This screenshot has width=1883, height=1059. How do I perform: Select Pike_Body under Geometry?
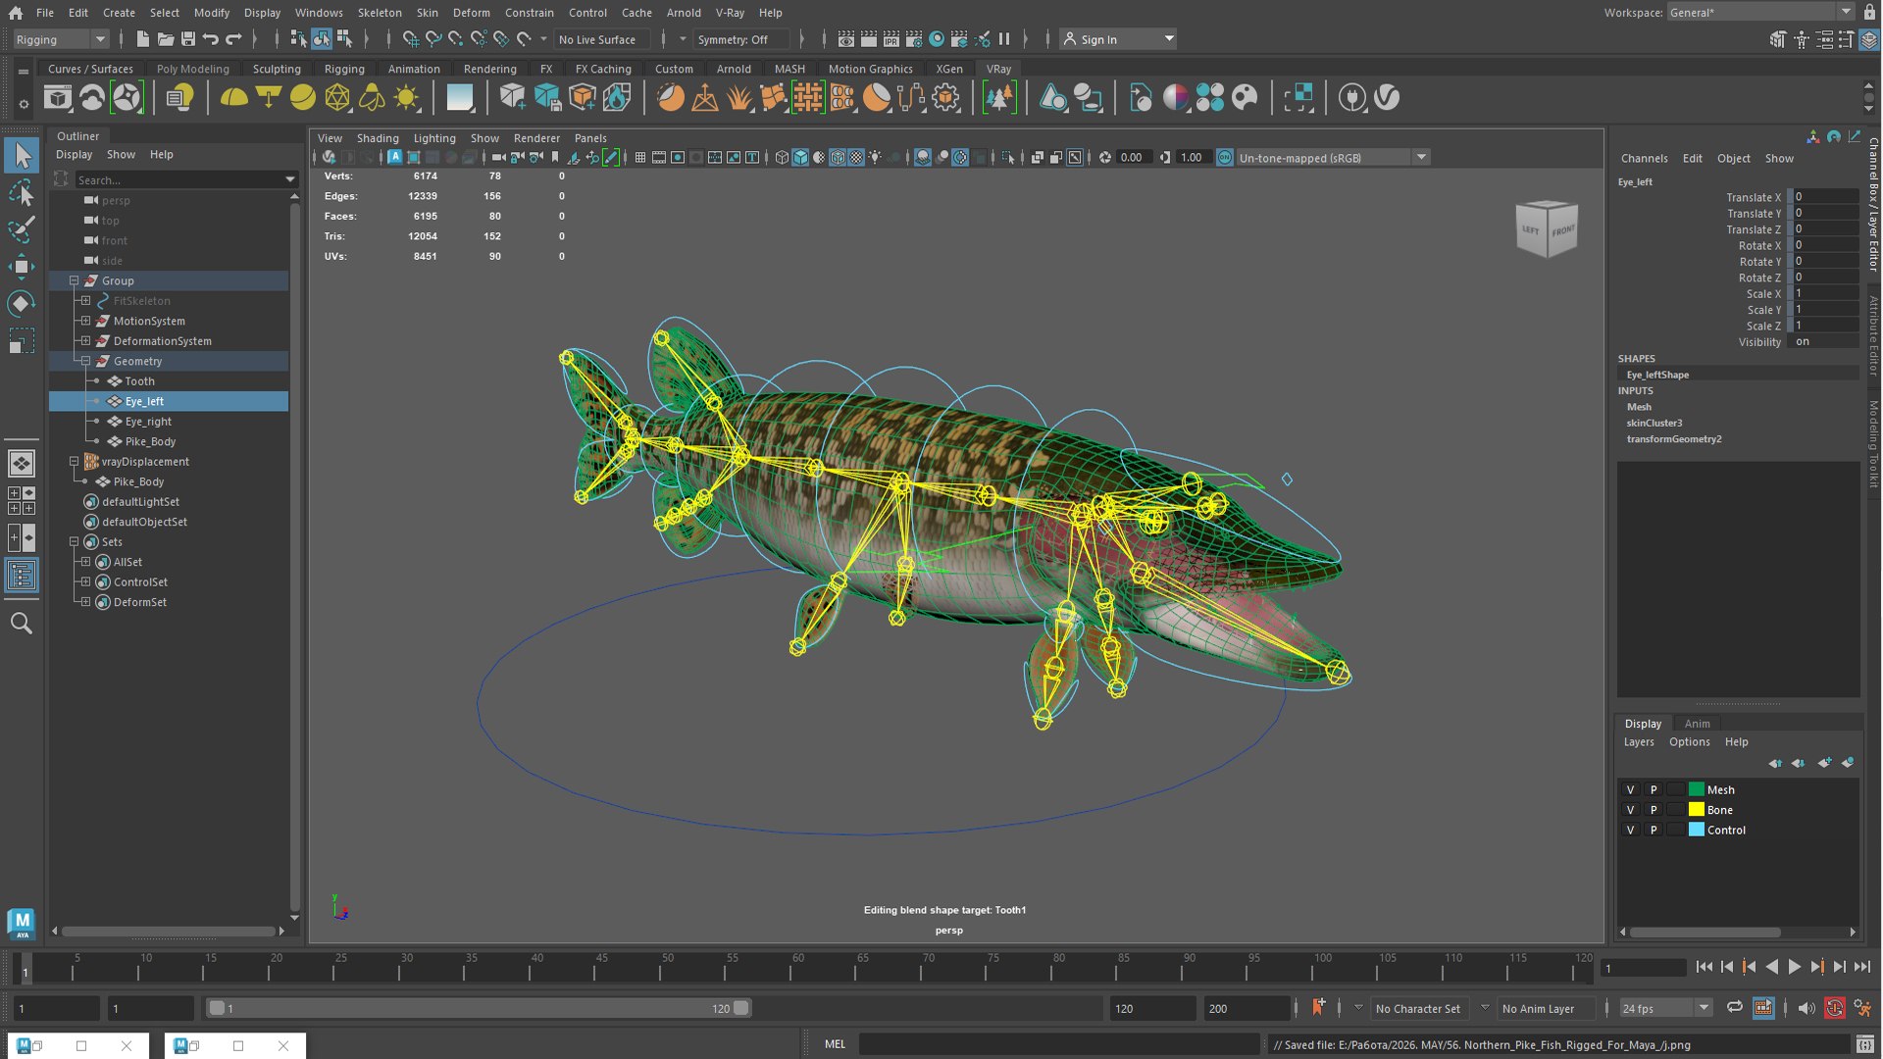[x=150, y=441]
